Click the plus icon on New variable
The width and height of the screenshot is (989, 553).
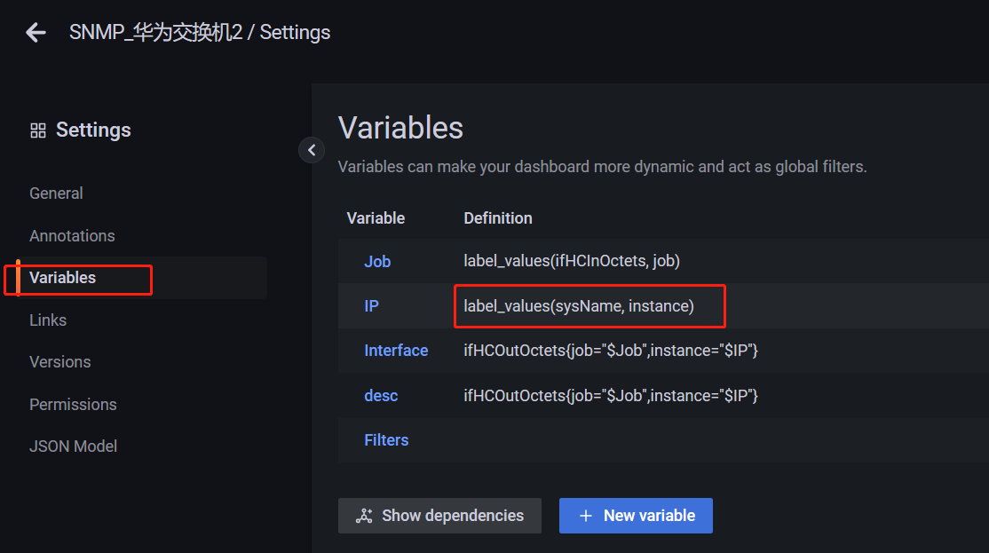pyautogui.click(x=585, y=516)
